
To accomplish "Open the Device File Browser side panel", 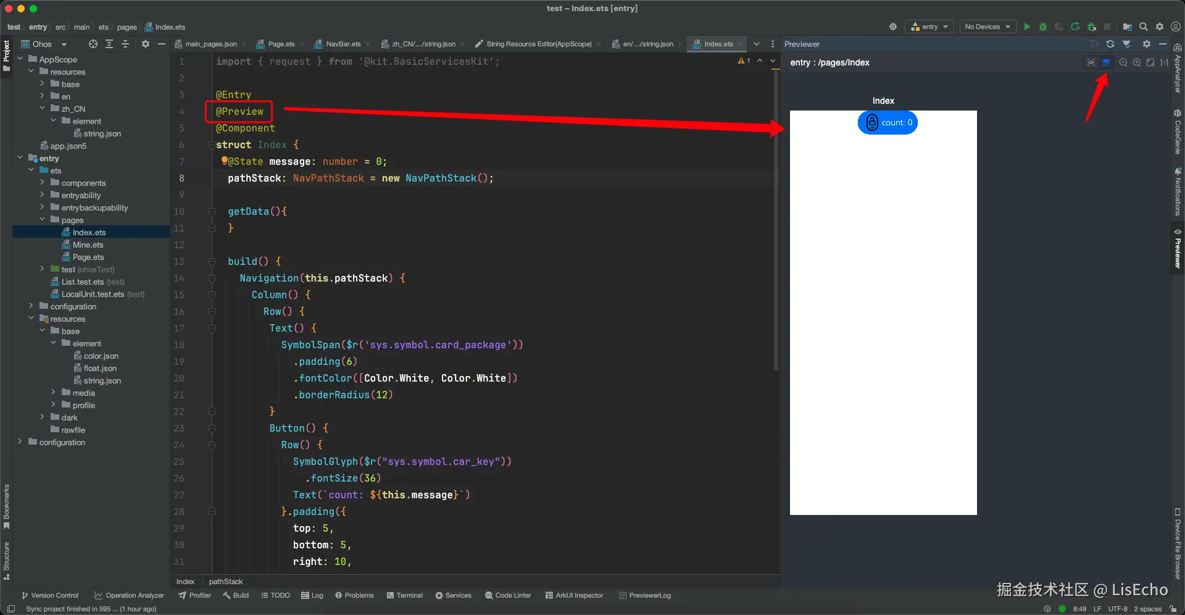I will click(x=1178, y=543).
